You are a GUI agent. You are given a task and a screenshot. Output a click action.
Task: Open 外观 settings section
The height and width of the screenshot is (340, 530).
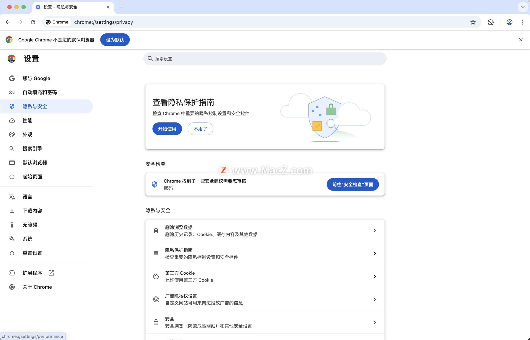(x=46, y=135)
